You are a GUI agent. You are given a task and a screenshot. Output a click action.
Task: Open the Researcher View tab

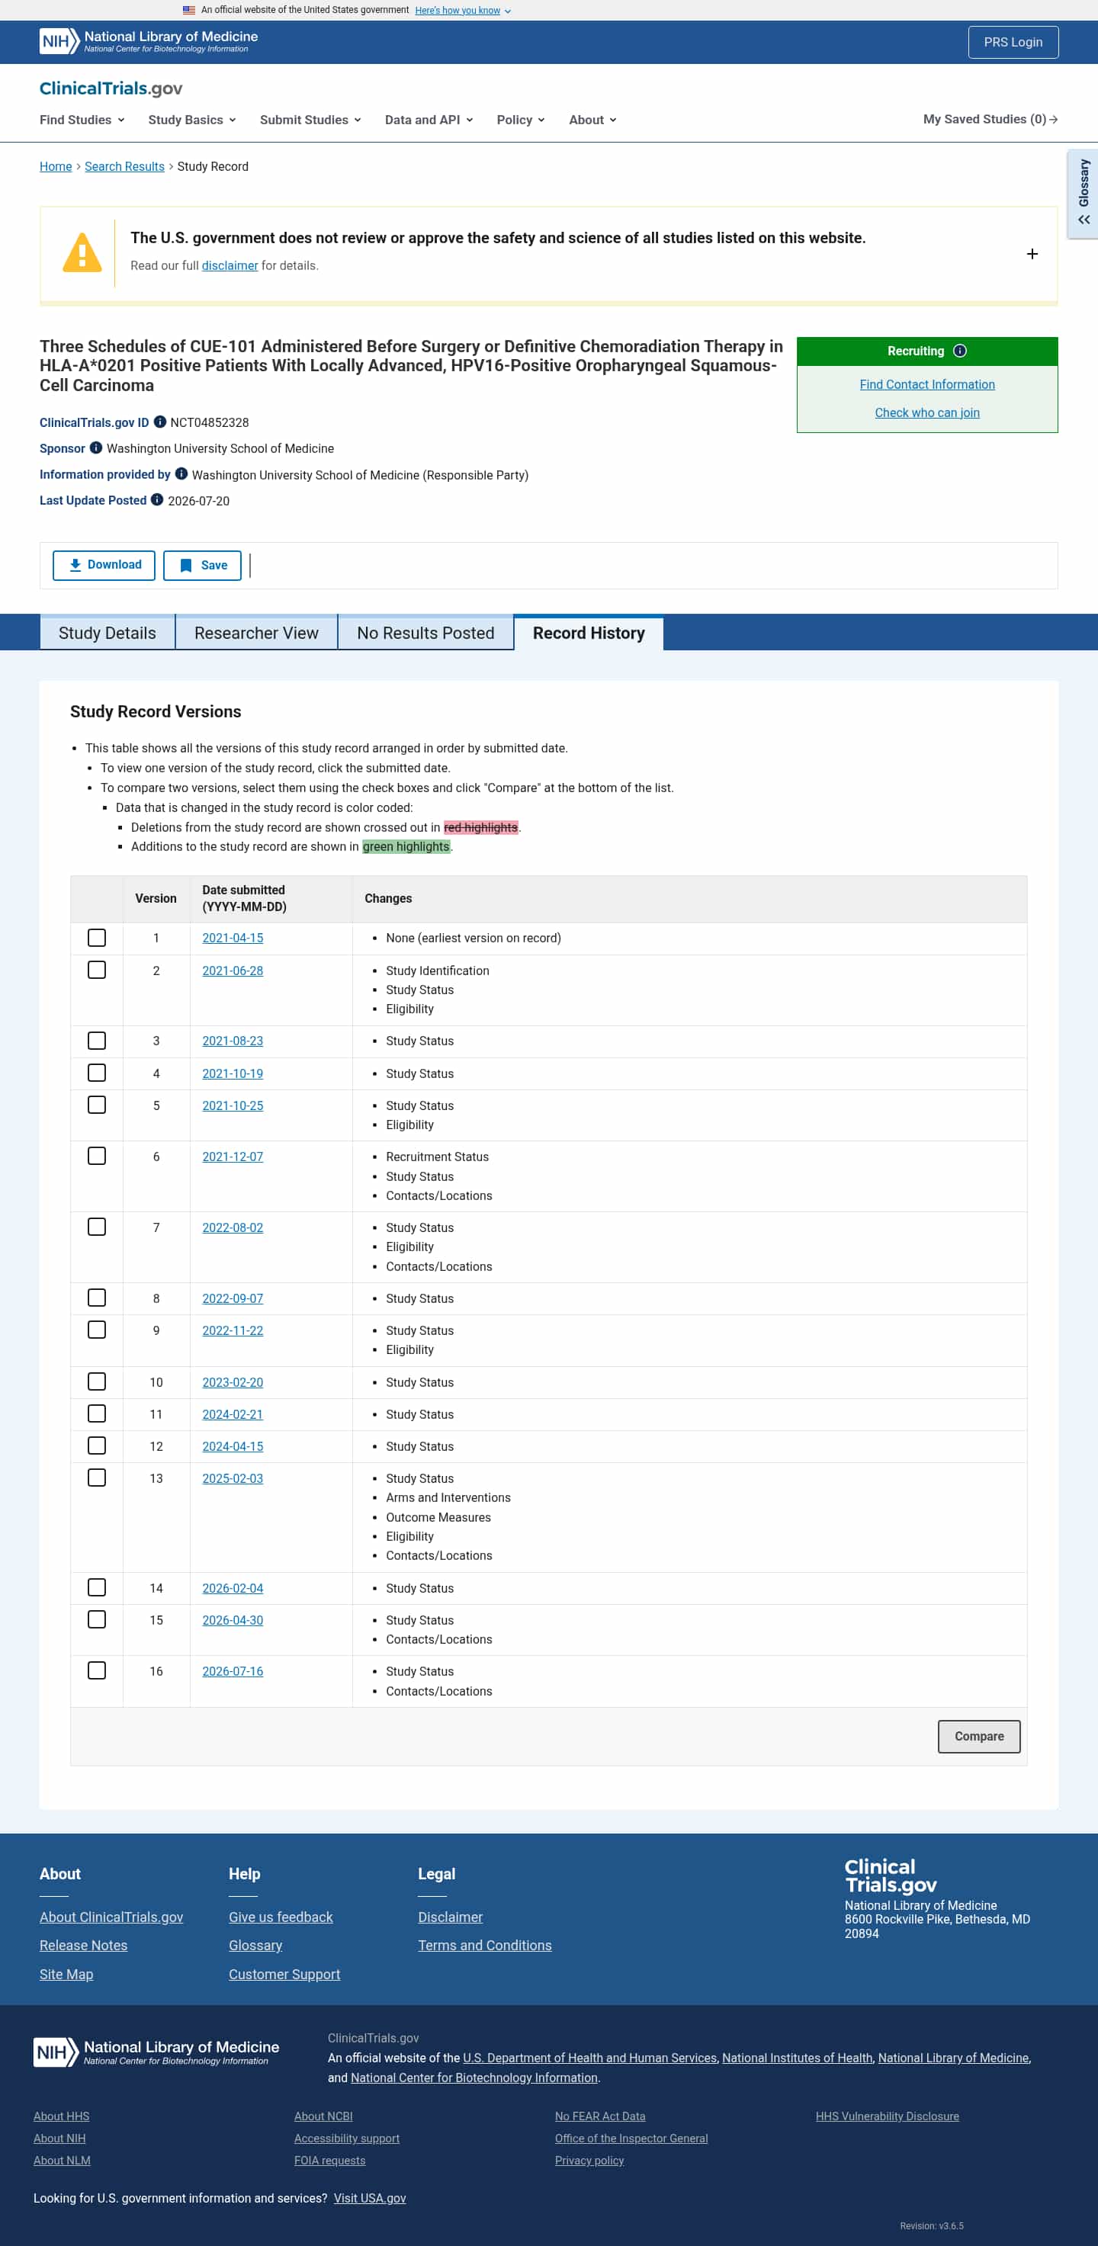(x=256, y=633)
